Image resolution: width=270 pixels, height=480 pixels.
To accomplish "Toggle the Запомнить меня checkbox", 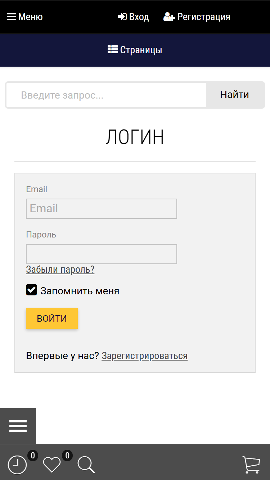I will [32, 290].
